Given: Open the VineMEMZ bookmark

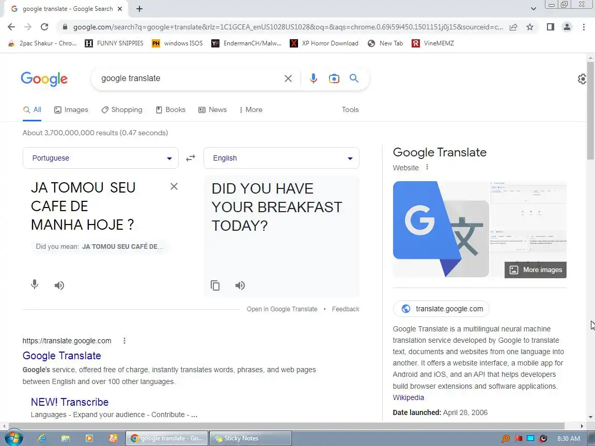Looking at the screenshot, I should pyautogui.click(x=433, y=43).
